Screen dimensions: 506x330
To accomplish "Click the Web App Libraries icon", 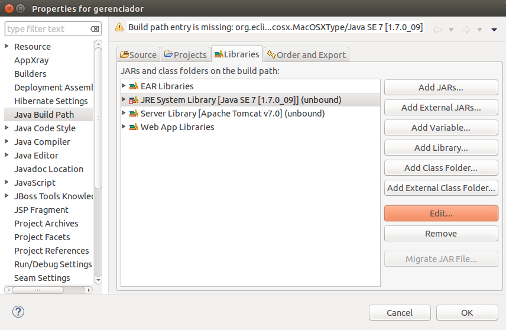I will point(134,127).
